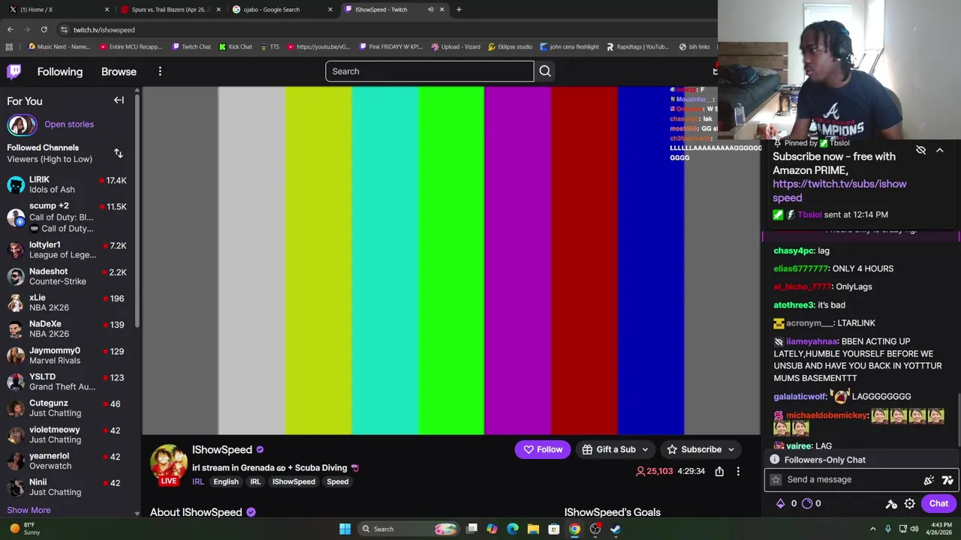Click username galalaticwolf in chat

(x=800, y=397)
